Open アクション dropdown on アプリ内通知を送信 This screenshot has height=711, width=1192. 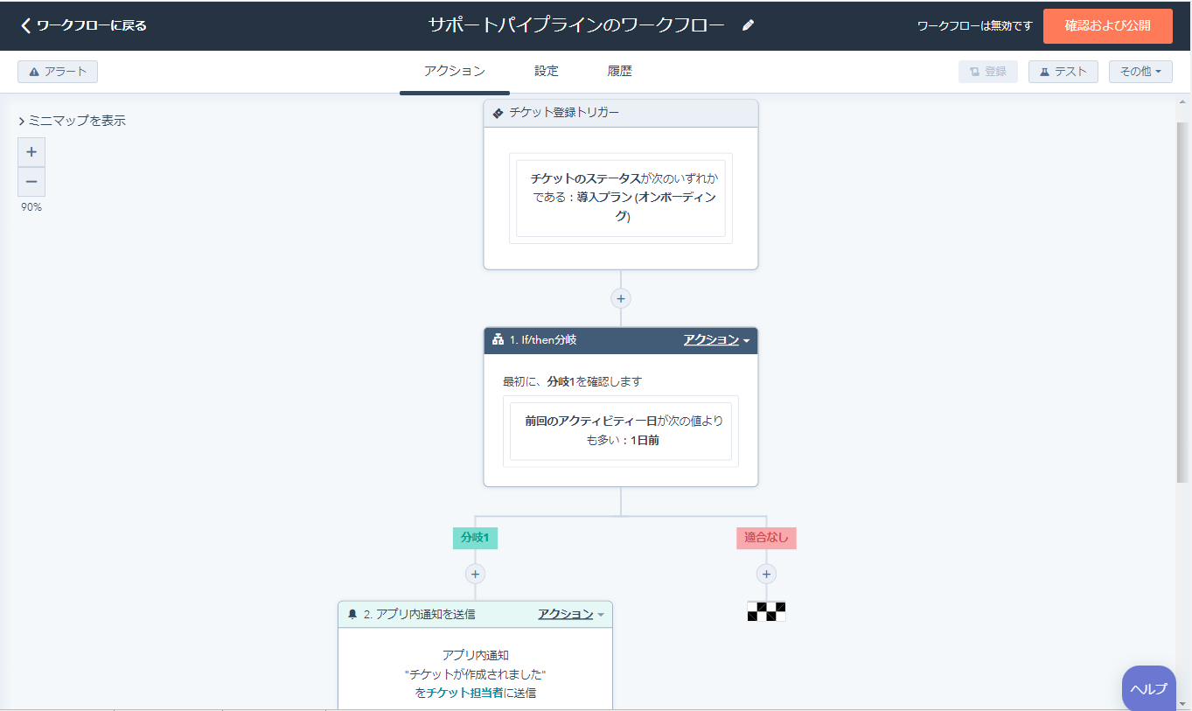coord(571,614)
